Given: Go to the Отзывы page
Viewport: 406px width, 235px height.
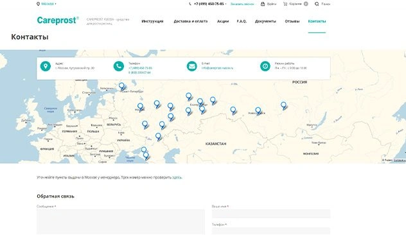Looking at the screenshot, I should pos(292,21).
